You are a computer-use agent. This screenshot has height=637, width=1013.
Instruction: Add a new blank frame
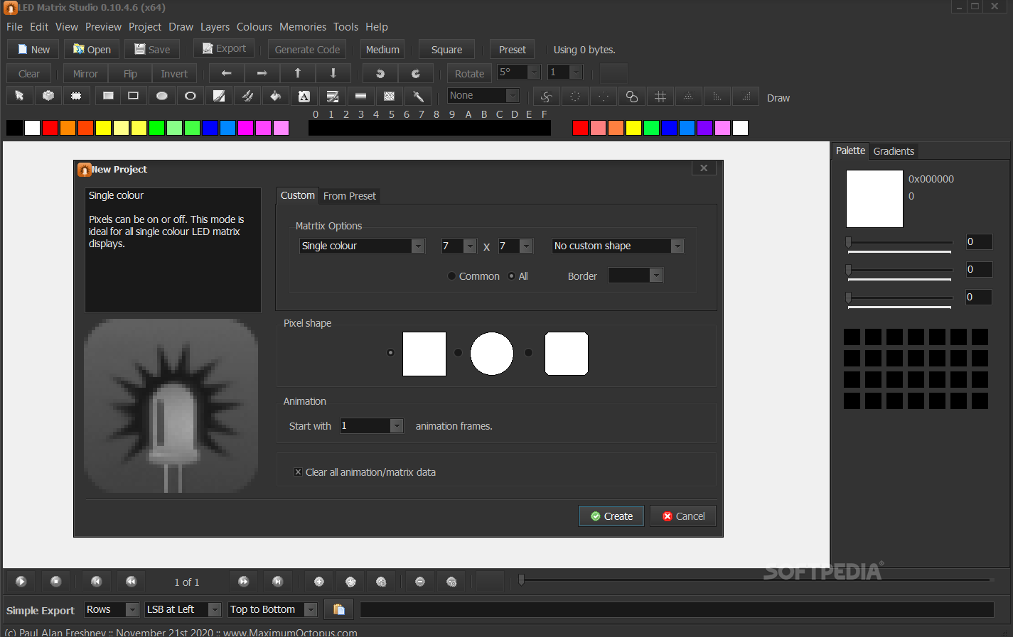click(x=319, y=582)
